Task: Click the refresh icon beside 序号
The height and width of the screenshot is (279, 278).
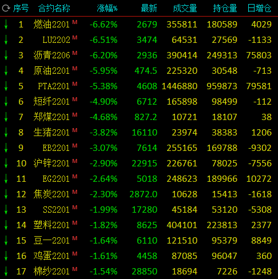Action: (6, 8)
